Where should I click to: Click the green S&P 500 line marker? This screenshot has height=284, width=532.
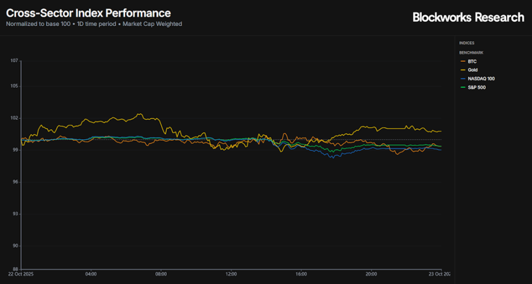(462, 88)
